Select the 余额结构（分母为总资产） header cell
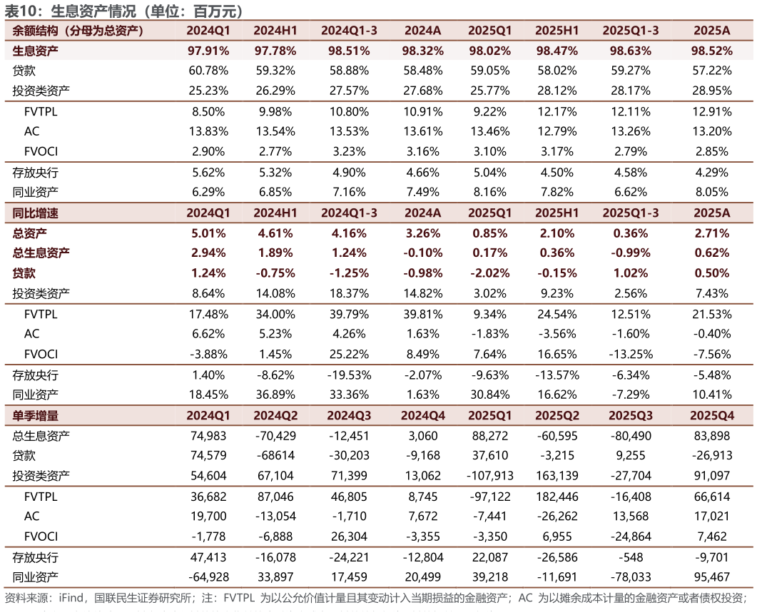This screenshot has width=757, height=615. [x=78, y=31]
